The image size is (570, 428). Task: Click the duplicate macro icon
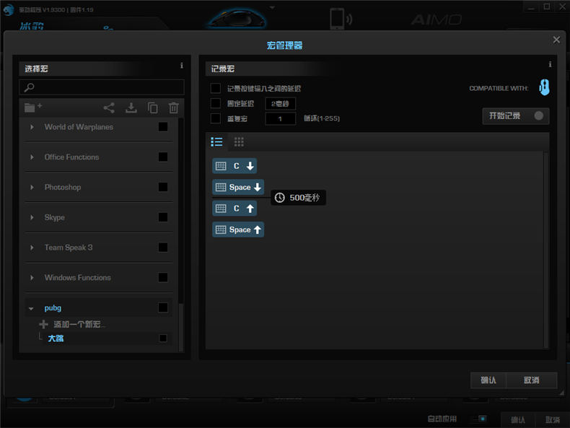pyautogui.click(x=152, y=108)
